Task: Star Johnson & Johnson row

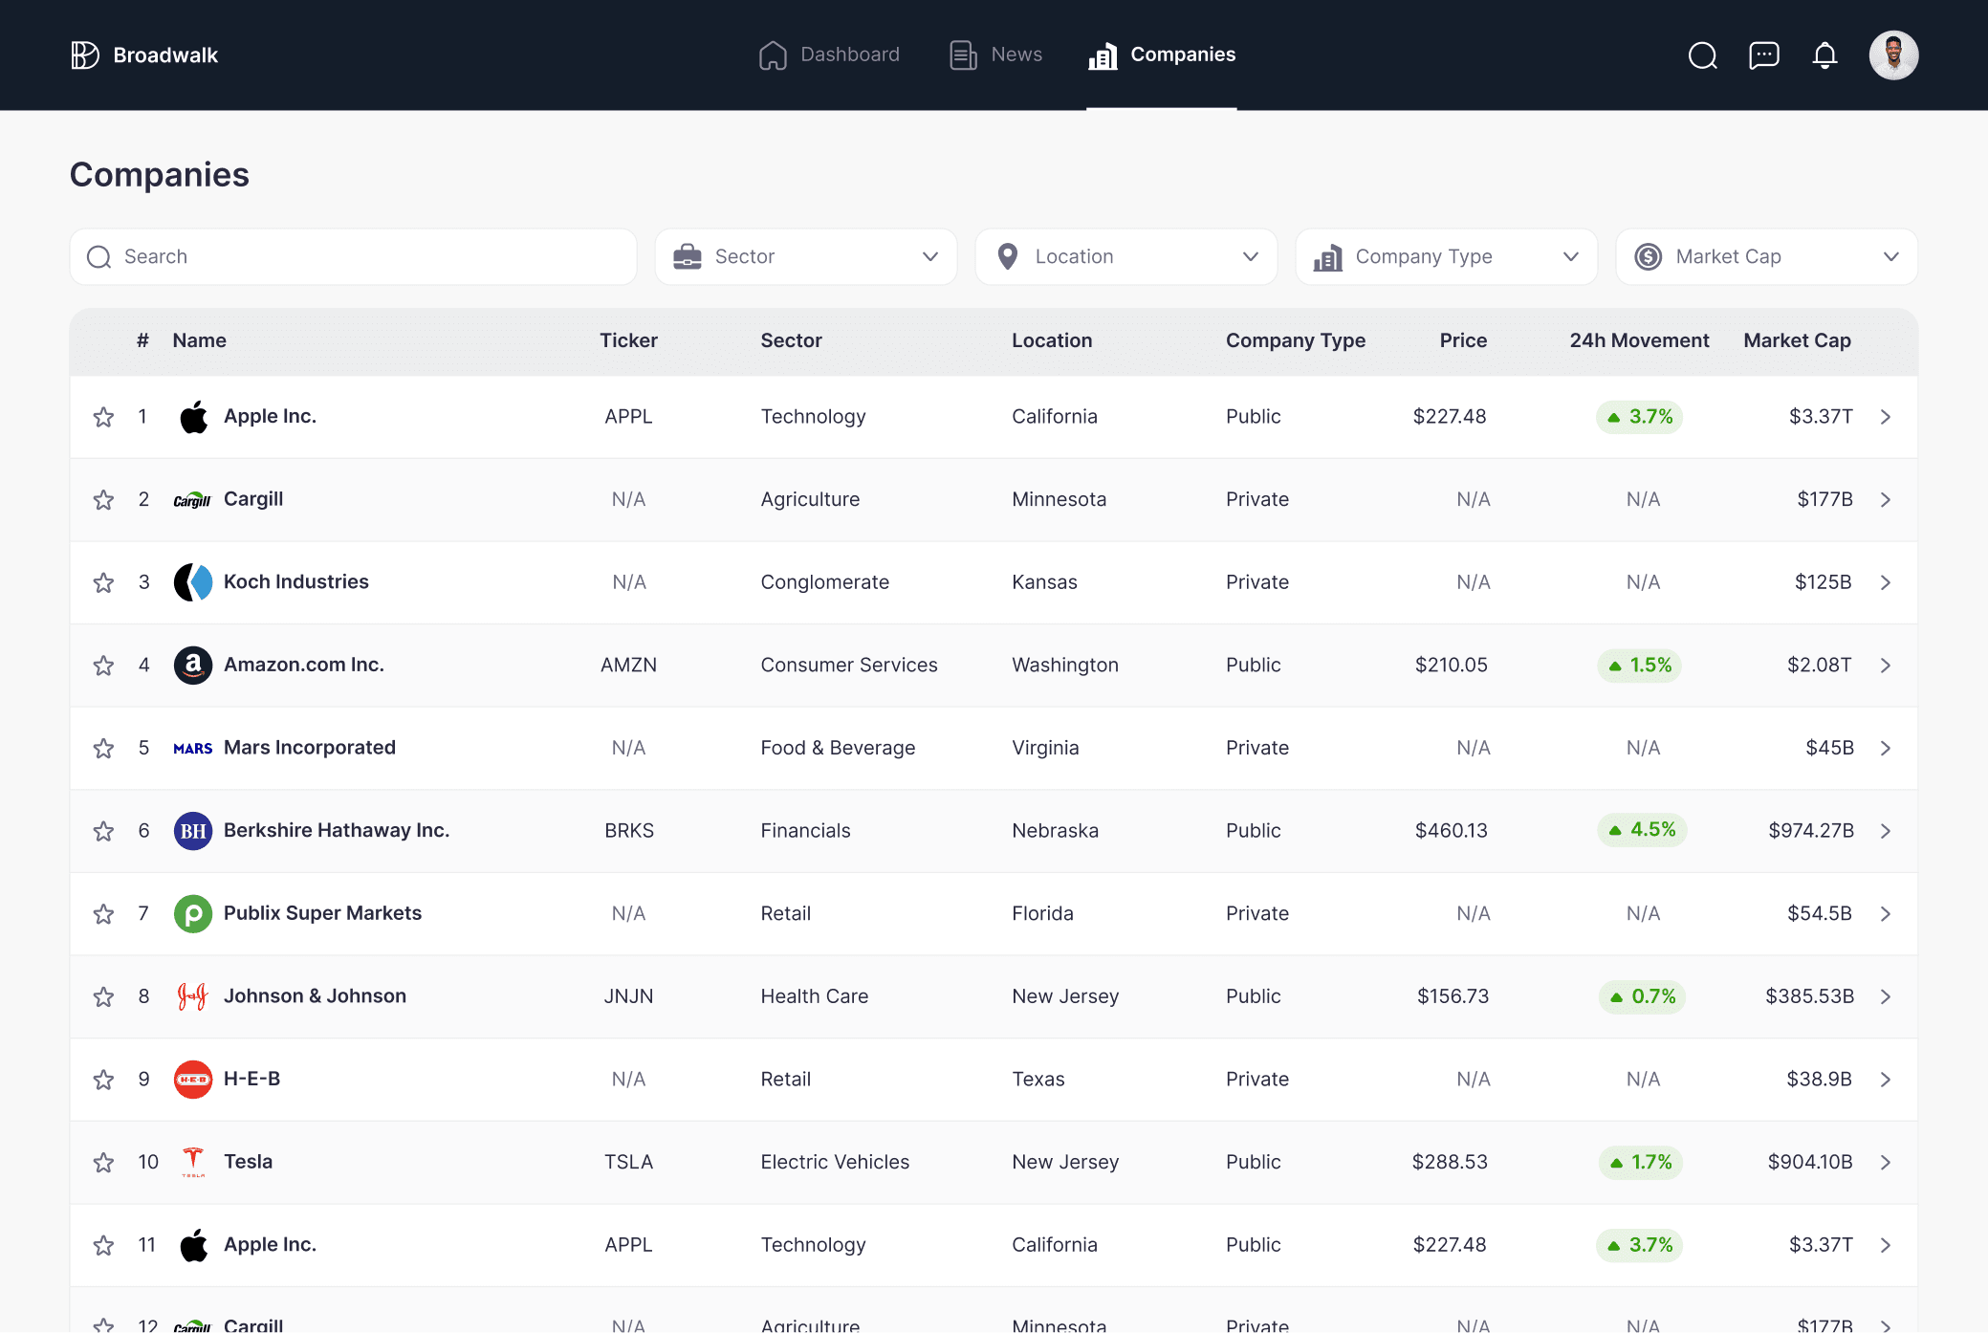Action: (x=103, y=997)
